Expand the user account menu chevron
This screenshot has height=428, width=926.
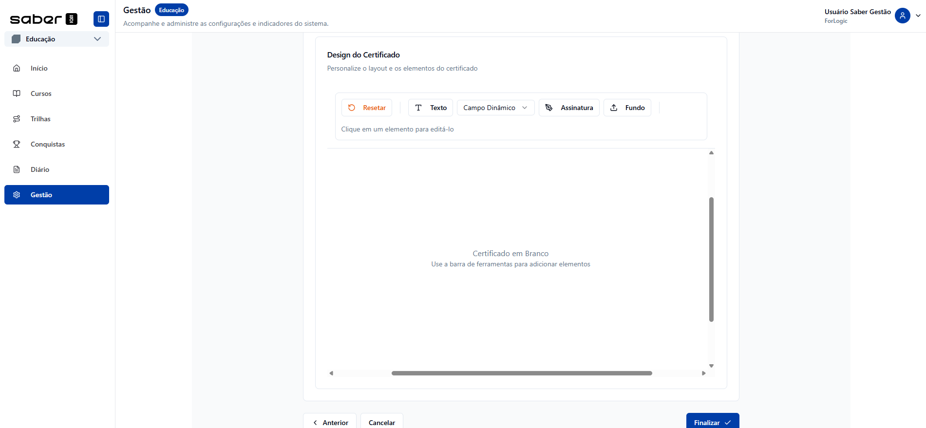pyautogui.click(x=918, y=16)
